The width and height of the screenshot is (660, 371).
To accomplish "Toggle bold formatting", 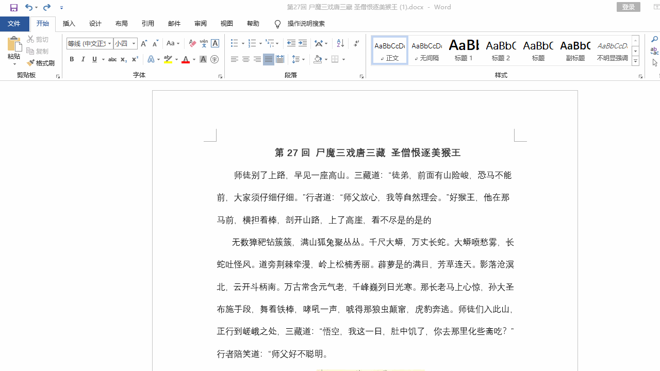I will 72,59.
